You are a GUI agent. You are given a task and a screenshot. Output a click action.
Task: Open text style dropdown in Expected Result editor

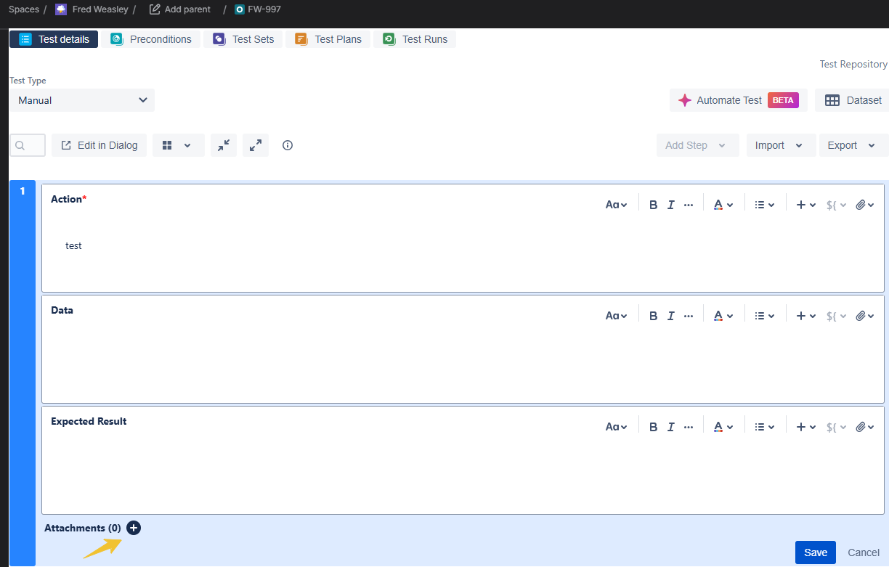(x=616, y=427)
